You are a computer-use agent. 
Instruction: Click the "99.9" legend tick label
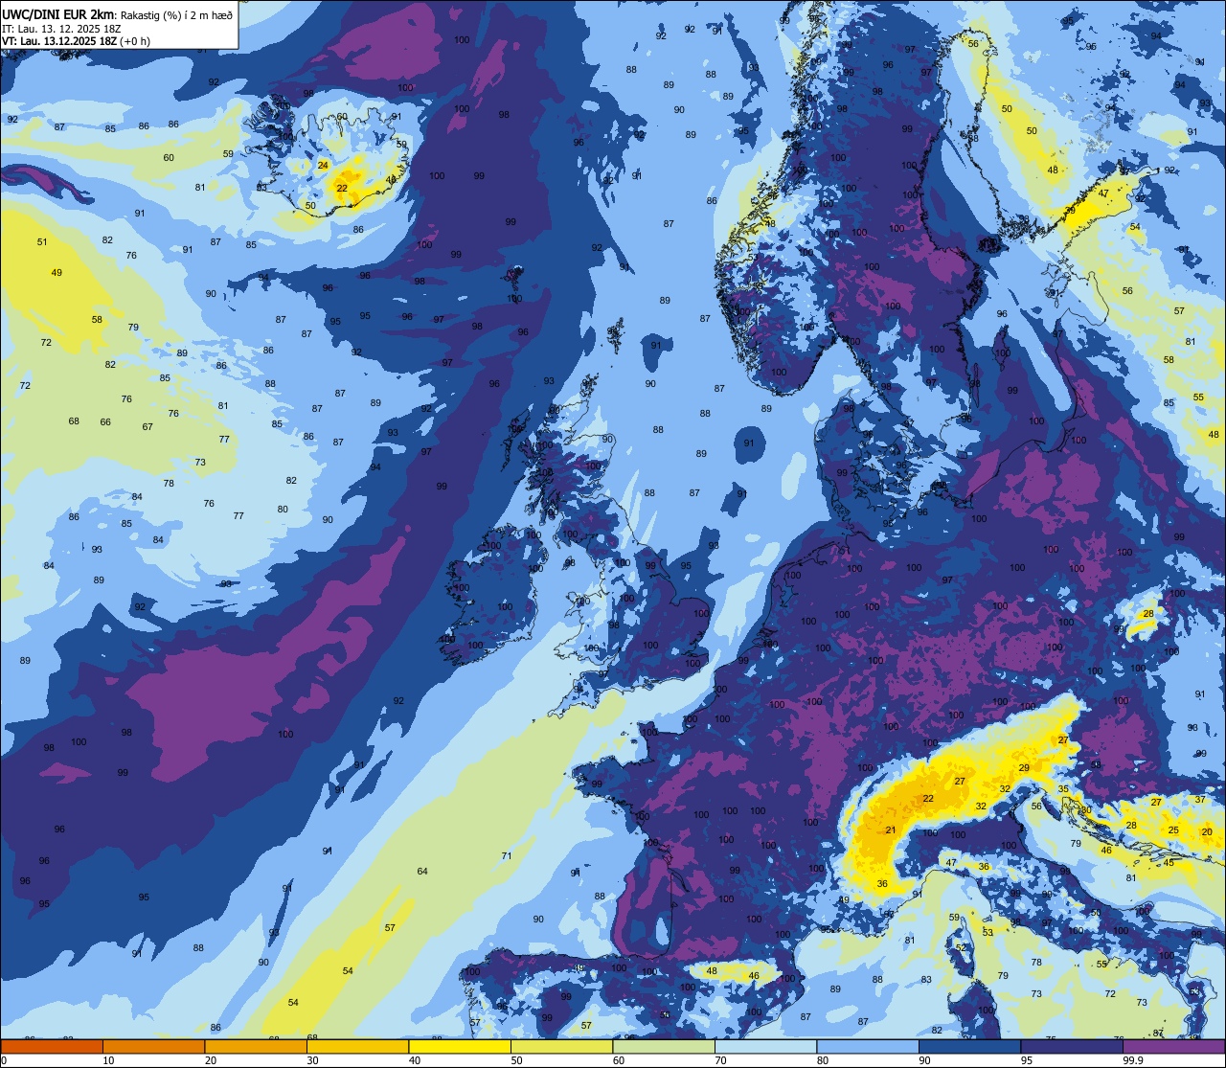coord(1134,1060)
